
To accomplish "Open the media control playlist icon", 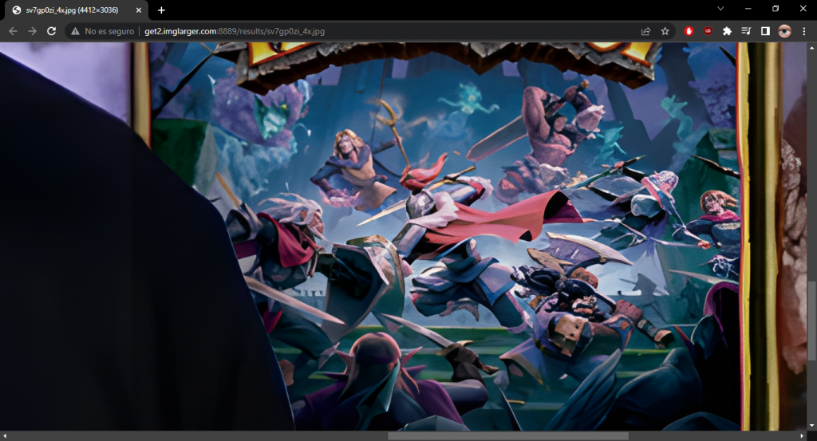I will pyautogui.click(x=746, y=31).
